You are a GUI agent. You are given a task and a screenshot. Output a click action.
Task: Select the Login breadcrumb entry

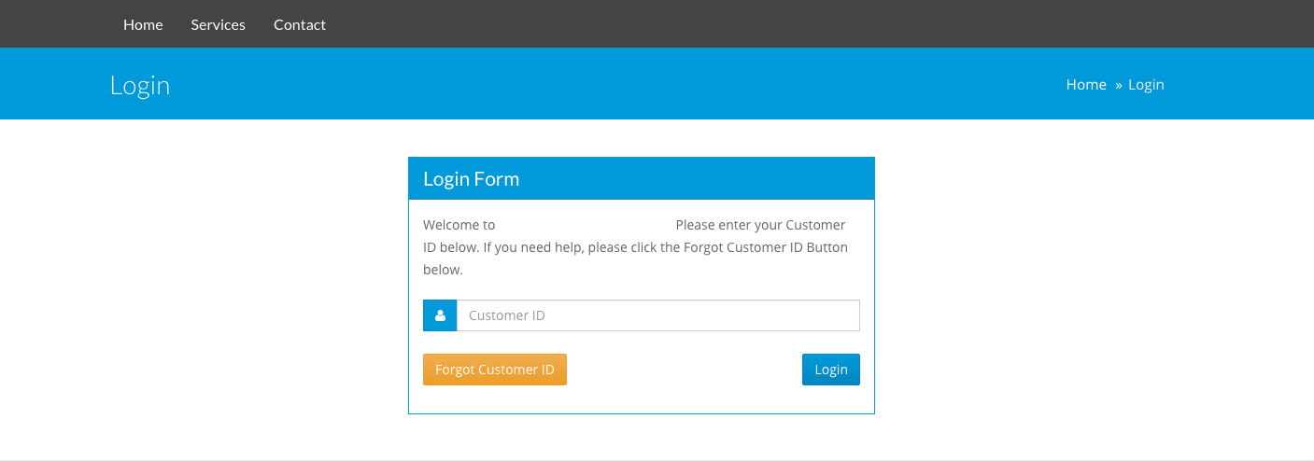point(1146,84)
